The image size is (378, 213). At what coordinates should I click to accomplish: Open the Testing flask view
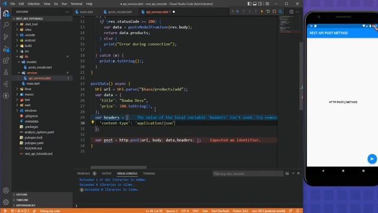6,72
